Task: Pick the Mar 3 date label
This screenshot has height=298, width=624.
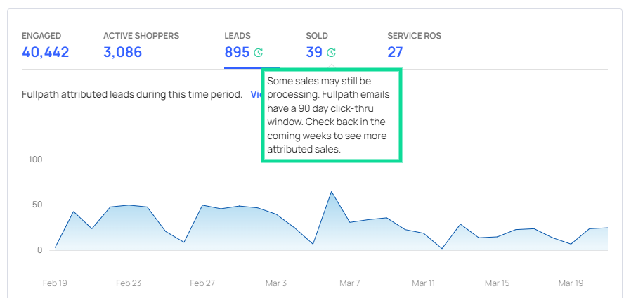Action: coord(276,283)
